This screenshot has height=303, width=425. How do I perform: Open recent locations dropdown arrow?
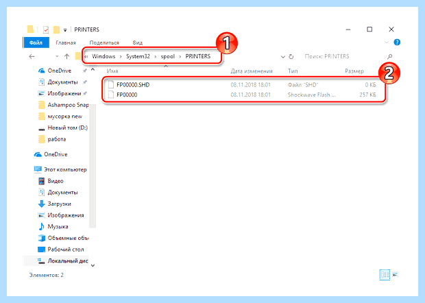(57, 56)
